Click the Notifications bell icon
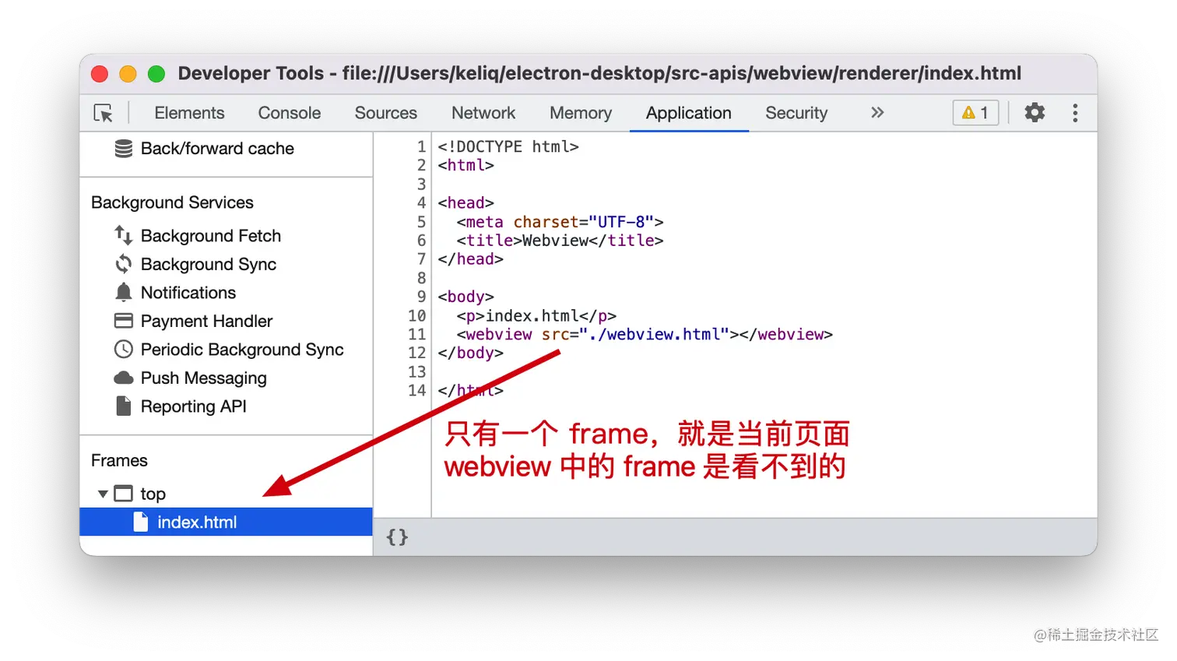1177x661 pixels. pyautogui.click(x=124, y=293)
